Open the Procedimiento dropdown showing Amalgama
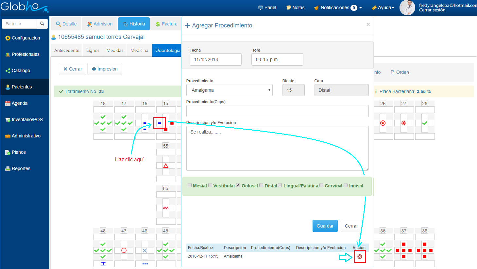This screenshot has width=477, height=269. (x=230, y=90)
